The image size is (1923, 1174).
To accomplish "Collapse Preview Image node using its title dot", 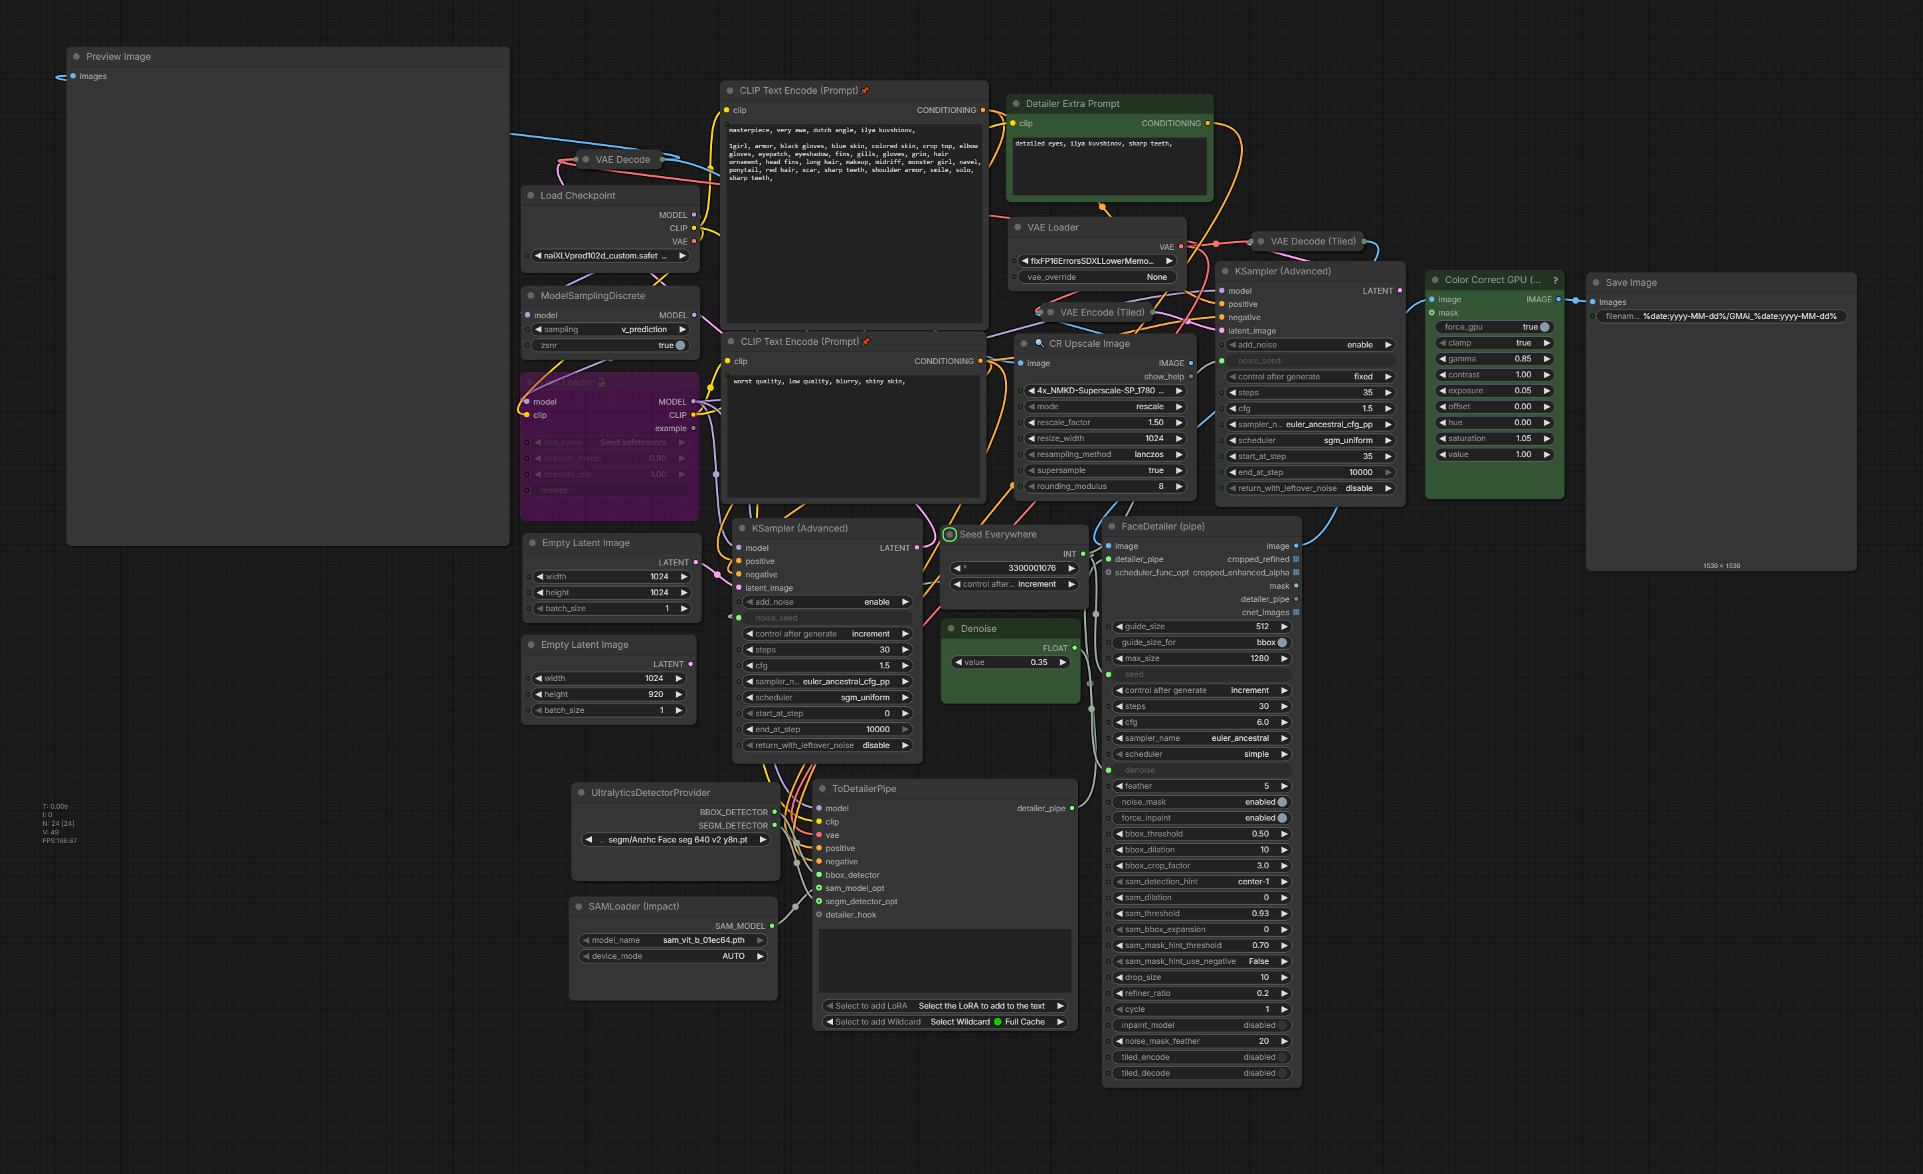I will 76,57.
